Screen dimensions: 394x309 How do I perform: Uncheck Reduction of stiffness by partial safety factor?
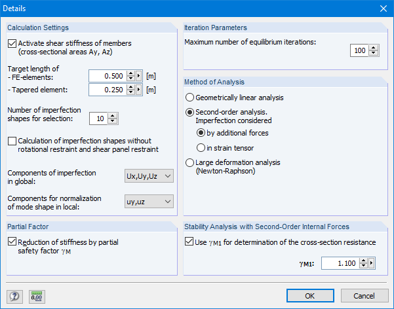[x=12, y=242]
